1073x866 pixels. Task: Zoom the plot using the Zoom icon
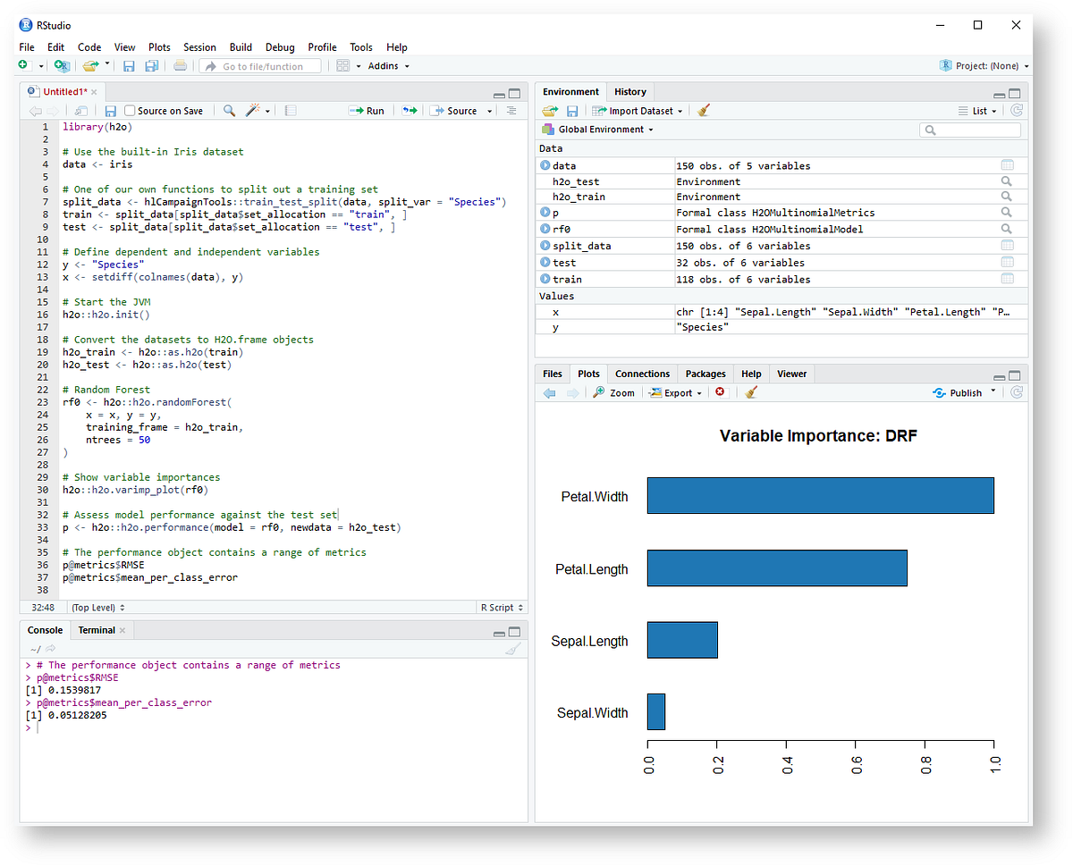(614, 392)
